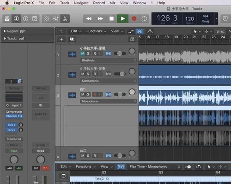Image resolution: width=231 pixels, height=184 pixels.
Task: Open the Mixer faders icon
Action: coord(56,19)
